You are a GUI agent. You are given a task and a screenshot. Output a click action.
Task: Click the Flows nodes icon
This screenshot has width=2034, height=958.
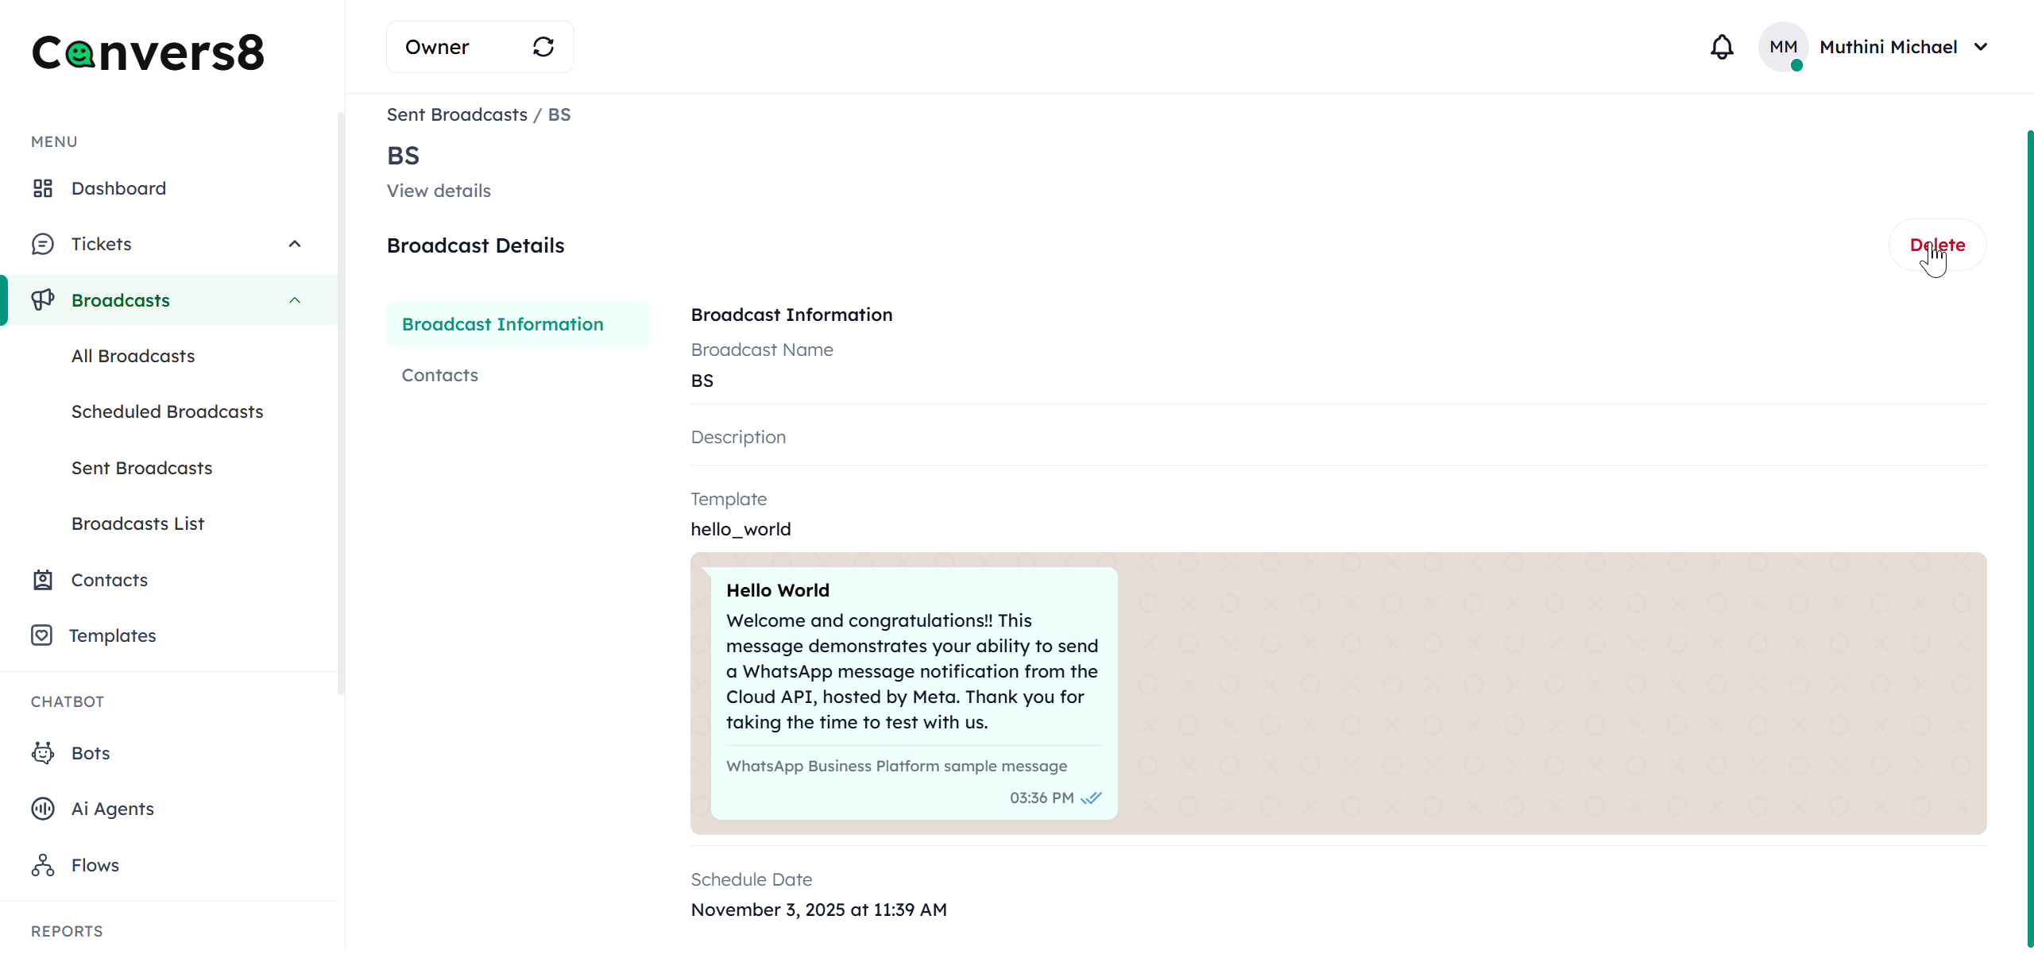[43, 865]
